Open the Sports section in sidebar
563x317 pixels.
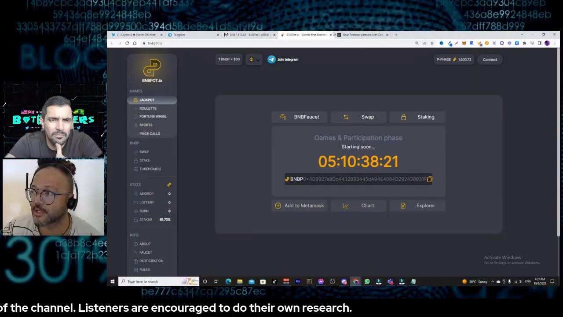[x=146, y=125]
